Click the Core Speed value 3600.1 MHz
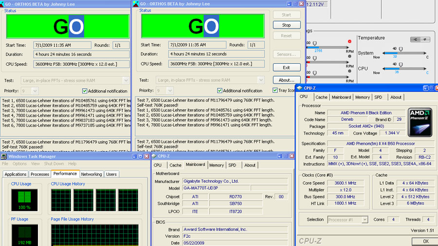This screenshot has height=246, width=438. point(345,183)
